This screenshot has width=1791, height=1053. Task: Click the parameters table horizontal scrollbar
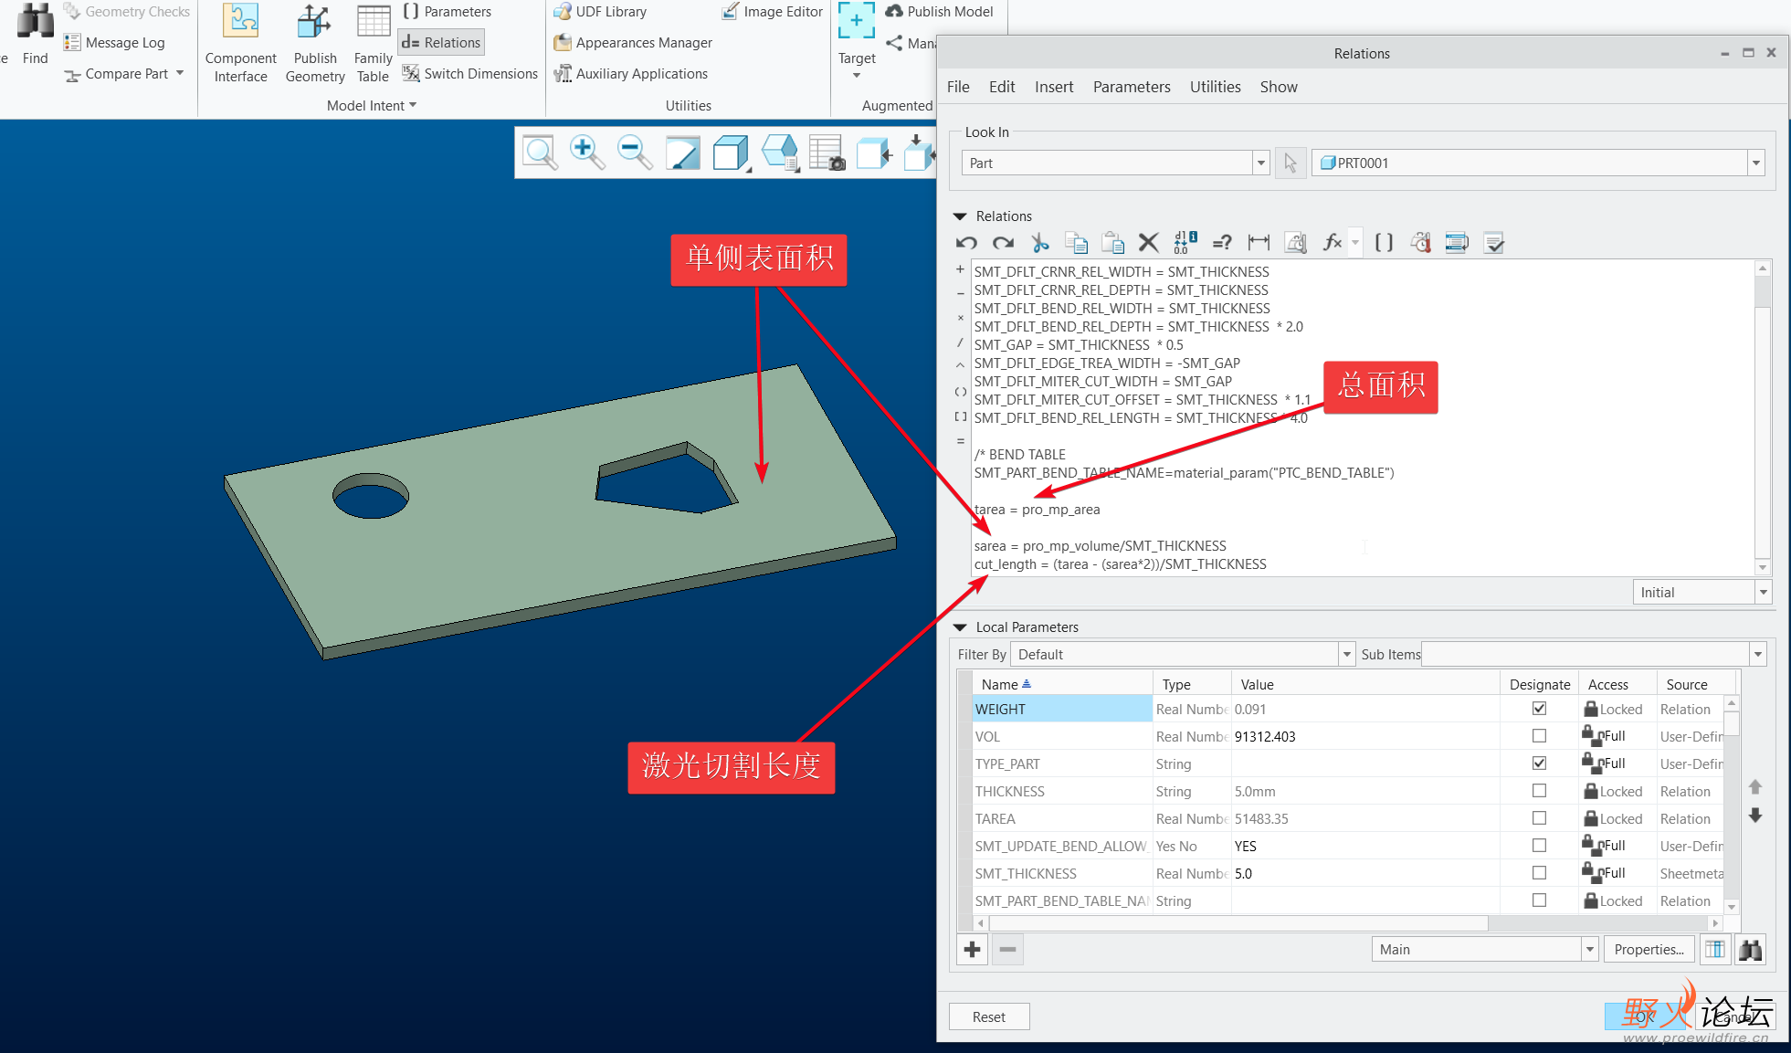1238,923
